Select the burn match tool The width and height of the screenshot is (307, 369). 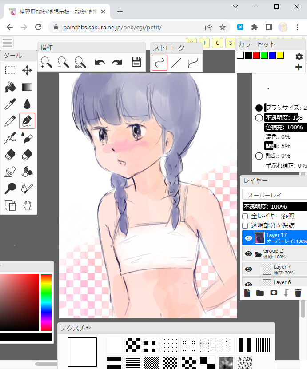(x=27, y=189)
